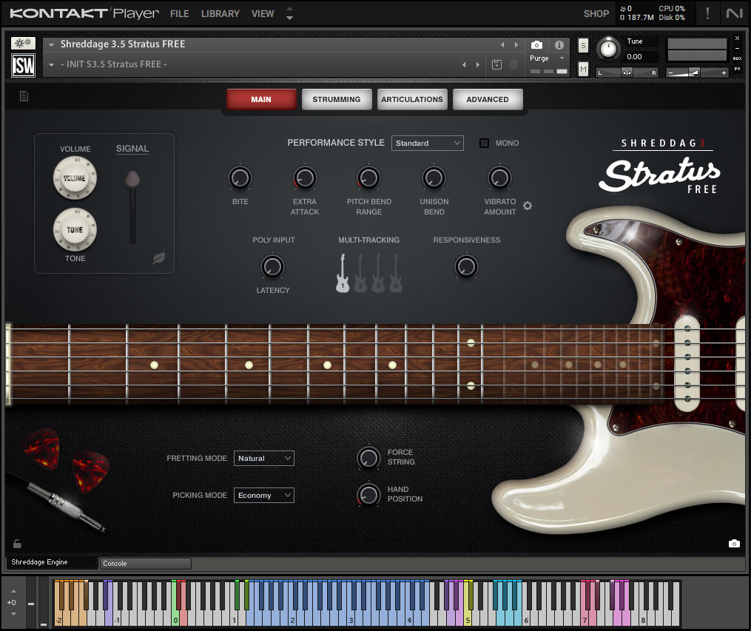Open the Performance Style dropdown

[427, 144]
